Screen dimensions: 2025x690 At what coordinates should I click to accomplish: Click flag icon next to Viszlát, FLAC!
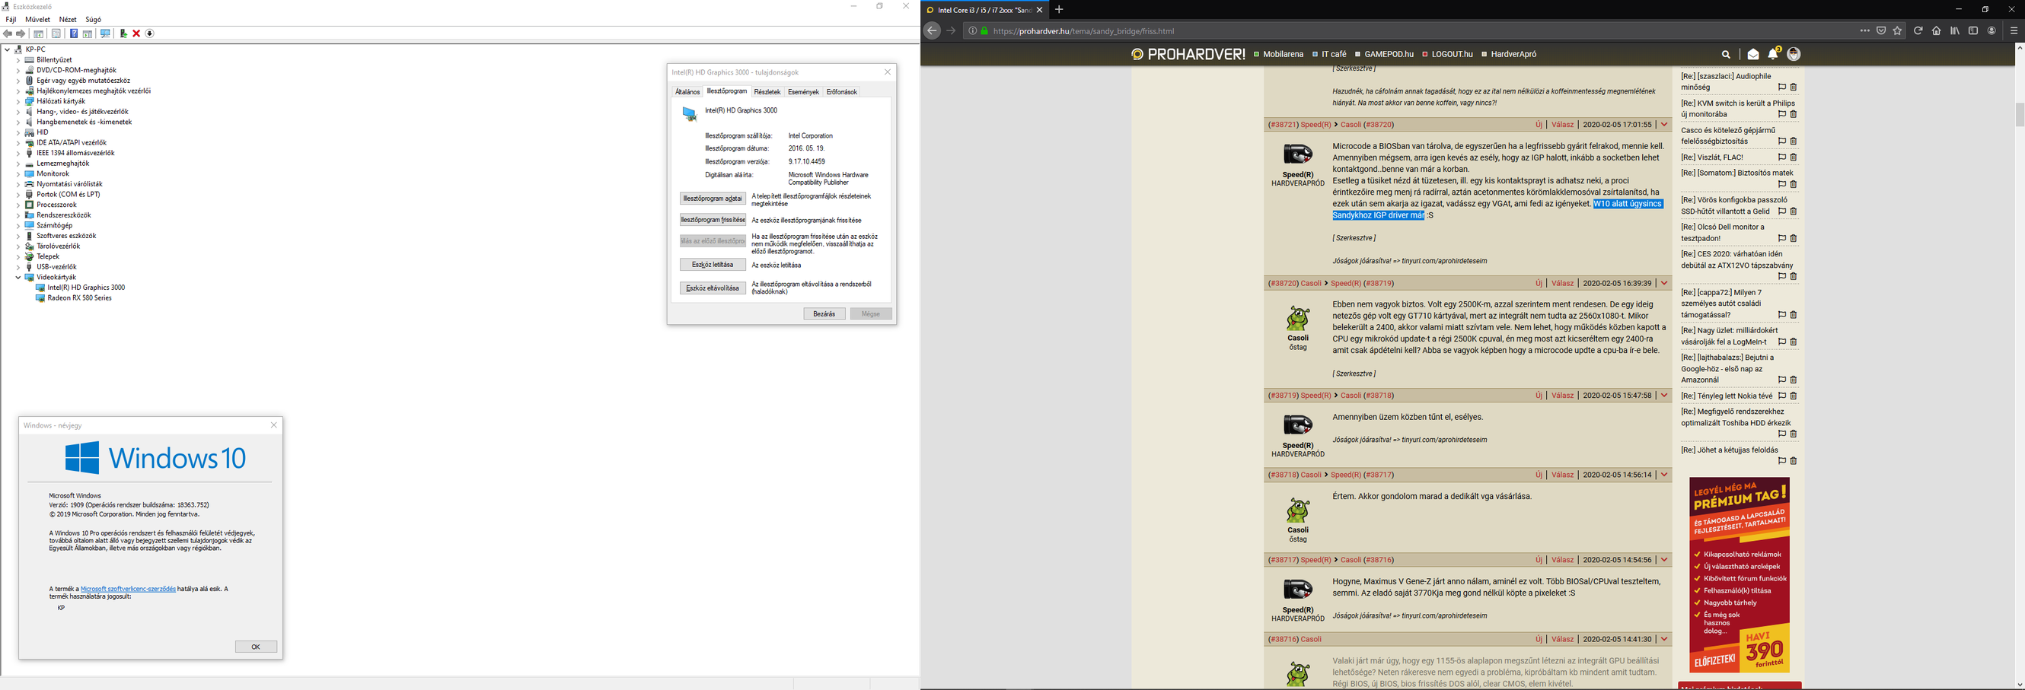coord(1782,157)
